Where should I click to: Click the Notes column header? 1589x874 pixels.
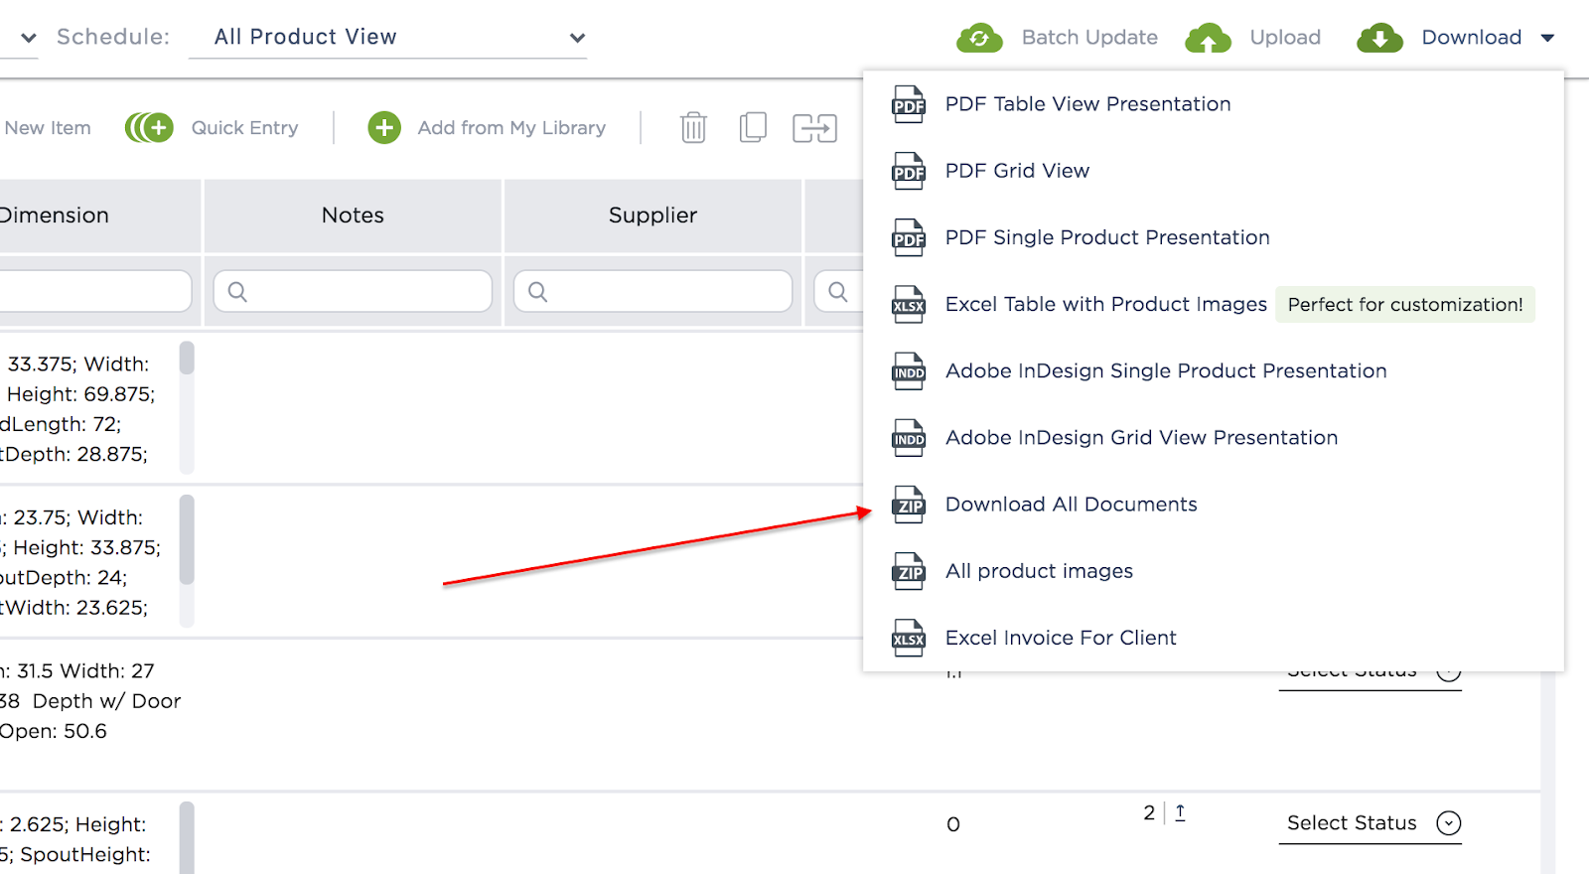click(x=353, y=216)
